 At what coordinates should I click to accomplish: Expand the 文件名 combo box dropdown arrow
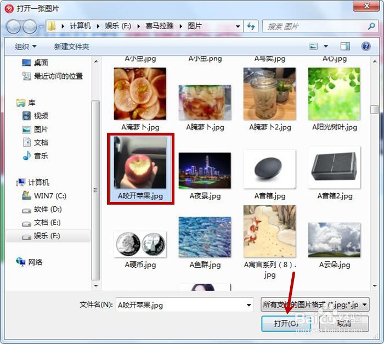pyautogui.click(x=249, y=305)
